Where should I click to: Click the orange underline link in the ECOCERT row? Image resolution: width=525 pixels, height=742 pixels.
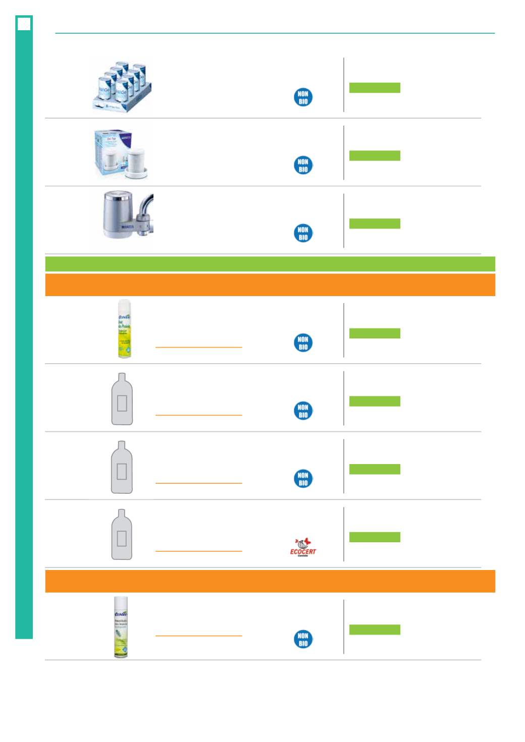[x=199, y=551]
